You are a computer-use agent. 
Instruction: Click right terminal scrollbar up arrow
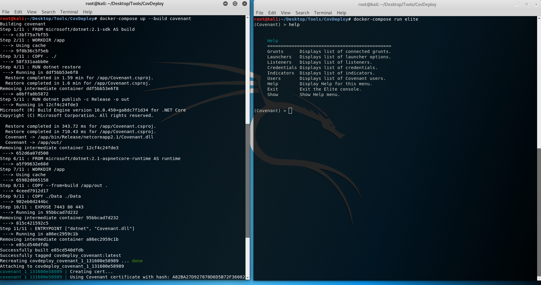click(539, 18)
